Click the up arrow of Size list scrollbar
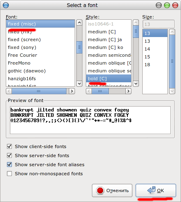The height and width of the screenshot is (202, 181). (x=172, y=32)
